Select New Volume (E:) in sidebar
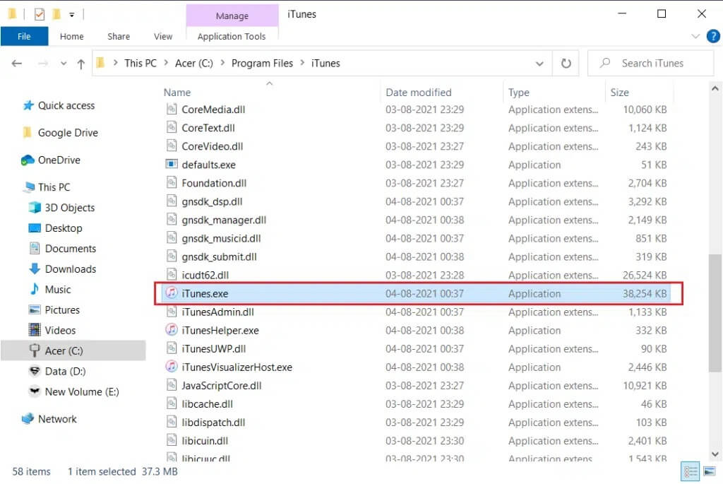 (x=82, y=391)
